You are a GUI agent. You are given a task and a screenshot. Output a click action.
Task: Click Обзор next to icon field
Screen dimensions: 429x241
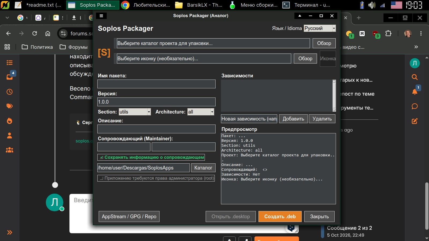[x=305, y=59]
